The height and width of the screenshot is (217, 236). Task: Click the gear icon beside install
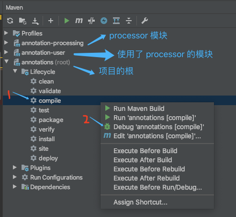coord(34,139)
